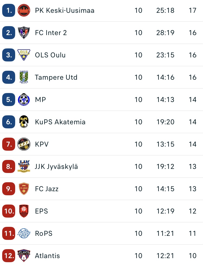Go to the KuPS Akatemia team page

tap(60, 122)
